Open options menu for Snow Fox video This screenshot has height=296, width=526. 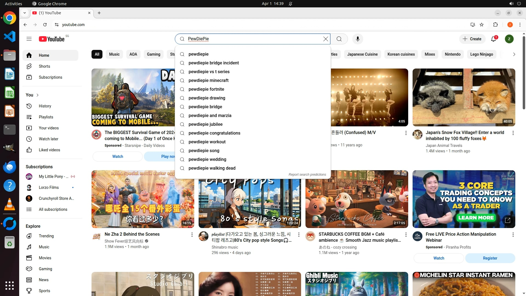click(x=513, y=133)
